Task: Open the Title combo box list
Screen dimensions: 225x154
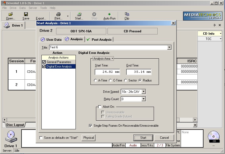Action: [x=169, y=47]
